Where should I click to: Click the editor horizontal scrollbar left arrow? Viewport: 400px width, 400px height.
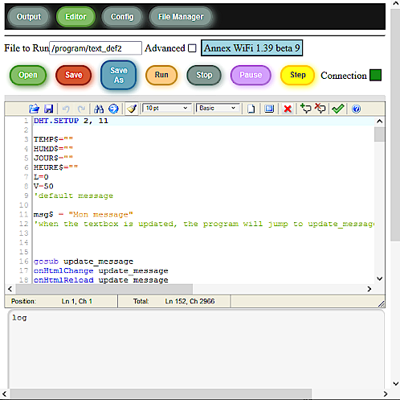(10, 289)
